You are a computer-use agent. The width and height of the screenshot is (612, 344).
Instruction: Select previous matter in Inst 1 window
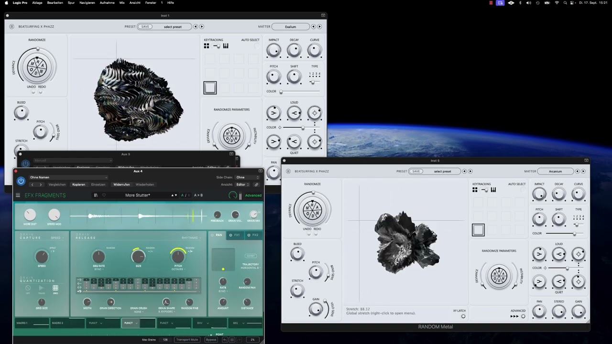313,27
